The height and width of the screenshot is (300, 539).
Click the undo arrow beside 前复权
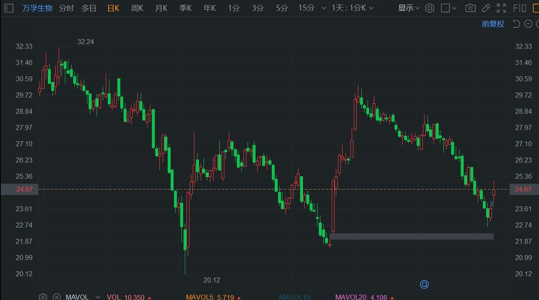point(516,24)
